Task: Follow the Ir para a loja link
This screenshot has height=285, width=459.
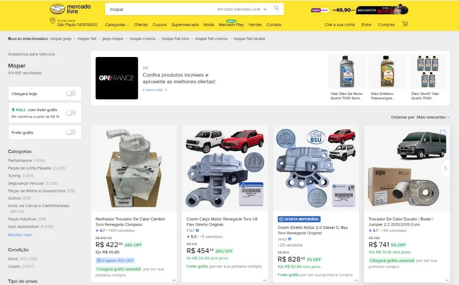Action: pos(155,90)
